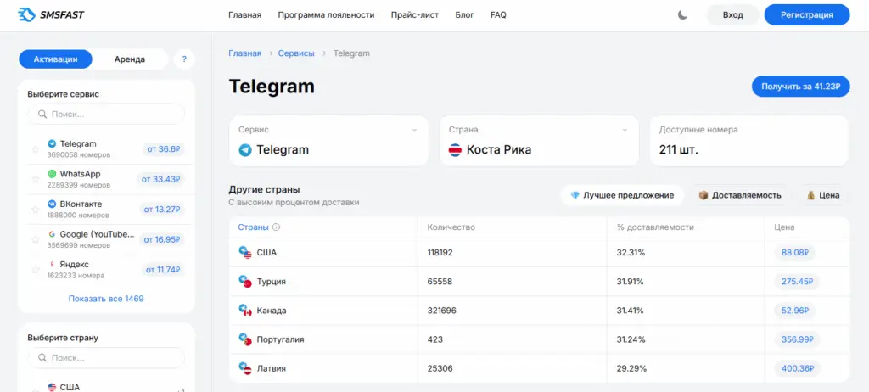
Task: Open FAQ menu item
Action: 498,15
